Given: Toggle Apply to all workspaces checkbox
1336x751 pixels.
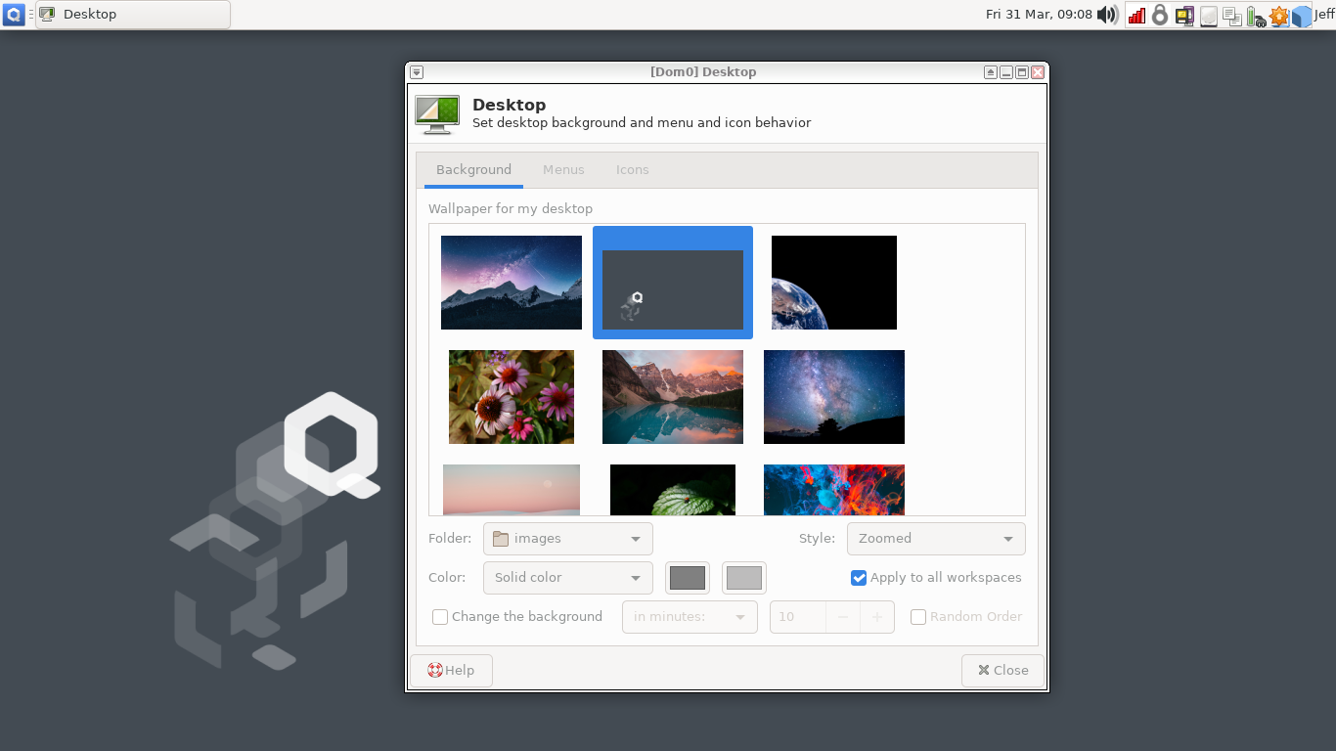Looking at the screenshot, I should click(859, 578).
